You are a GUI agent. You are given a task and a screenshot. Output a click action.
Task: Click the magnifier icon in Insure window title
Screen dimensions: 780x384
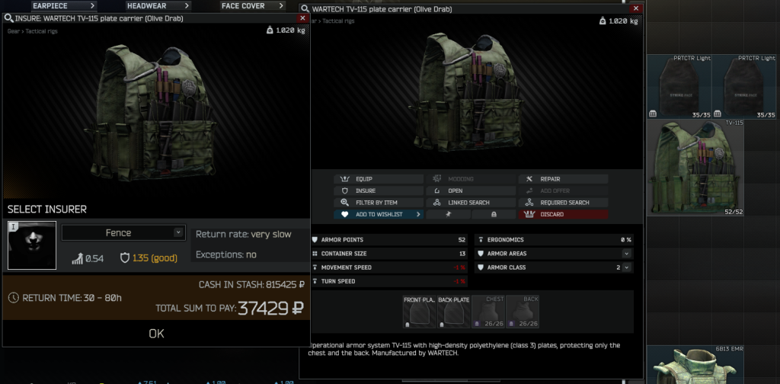(8, 18)
